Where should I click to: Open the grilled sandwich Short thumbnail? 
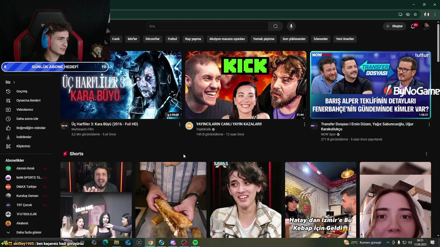pyautogui.click(x=171, y=200)
